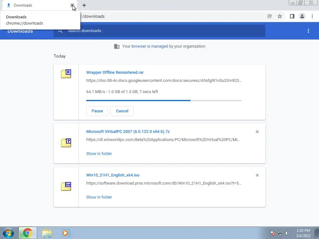Click the managed organization building icon
Image resolution: width=319 pixels, height=239 pixels.
point(117,46)
